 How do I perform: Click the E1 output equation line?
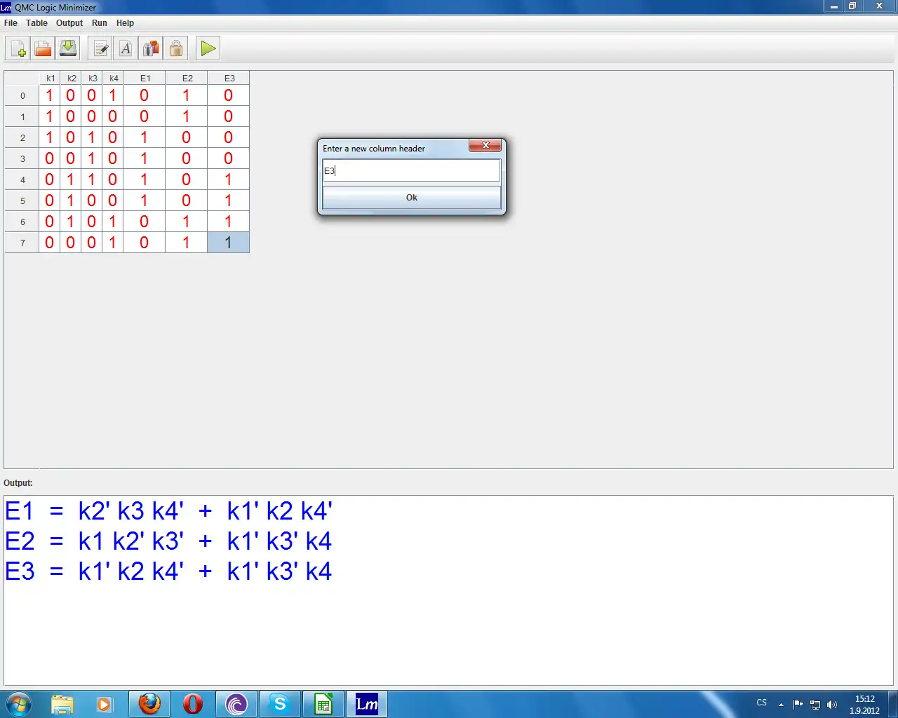click(x=168, y=511)
